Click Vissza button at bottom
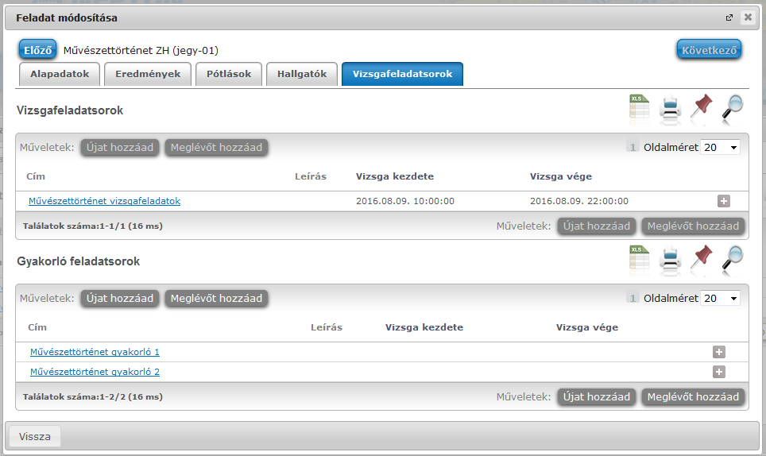This screenshot has width=766, height=456. click(x=35, y=436)
